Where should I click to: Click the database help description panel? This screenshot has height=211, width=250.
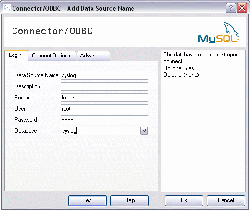(203, 121)
